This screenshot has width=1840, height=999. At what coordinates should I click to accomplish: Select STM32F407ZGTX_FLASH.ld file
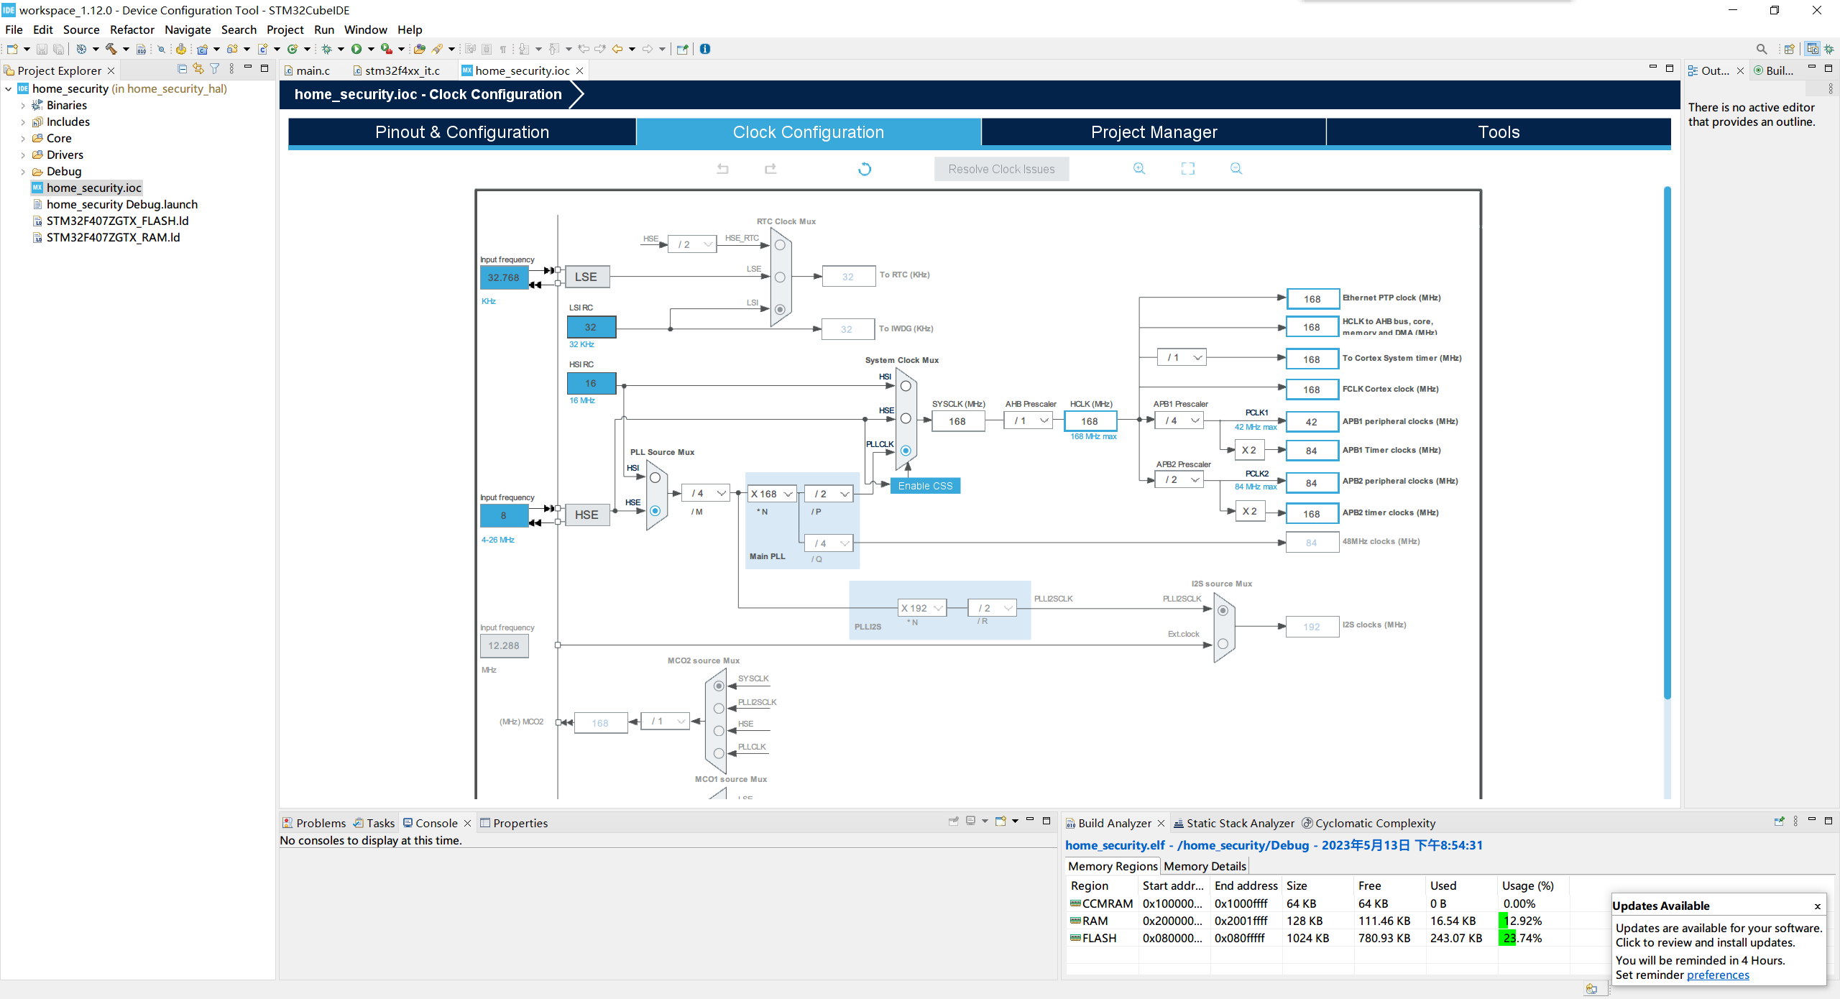click(x=117, y=221)
